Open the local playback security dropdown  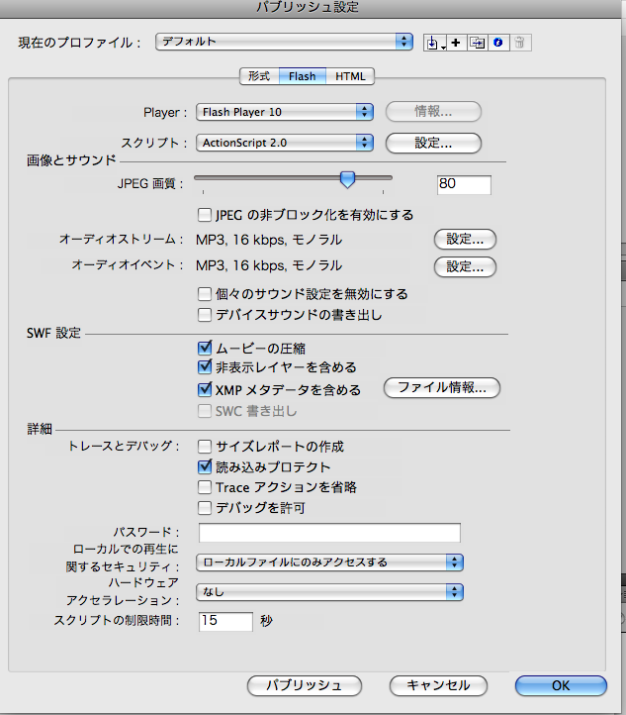329,562
